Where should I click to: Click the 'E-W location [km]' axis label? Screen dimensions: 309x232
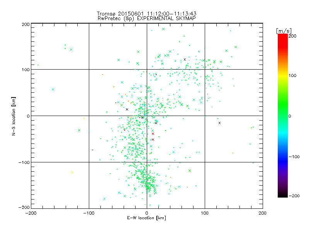(x=147, y=218)
